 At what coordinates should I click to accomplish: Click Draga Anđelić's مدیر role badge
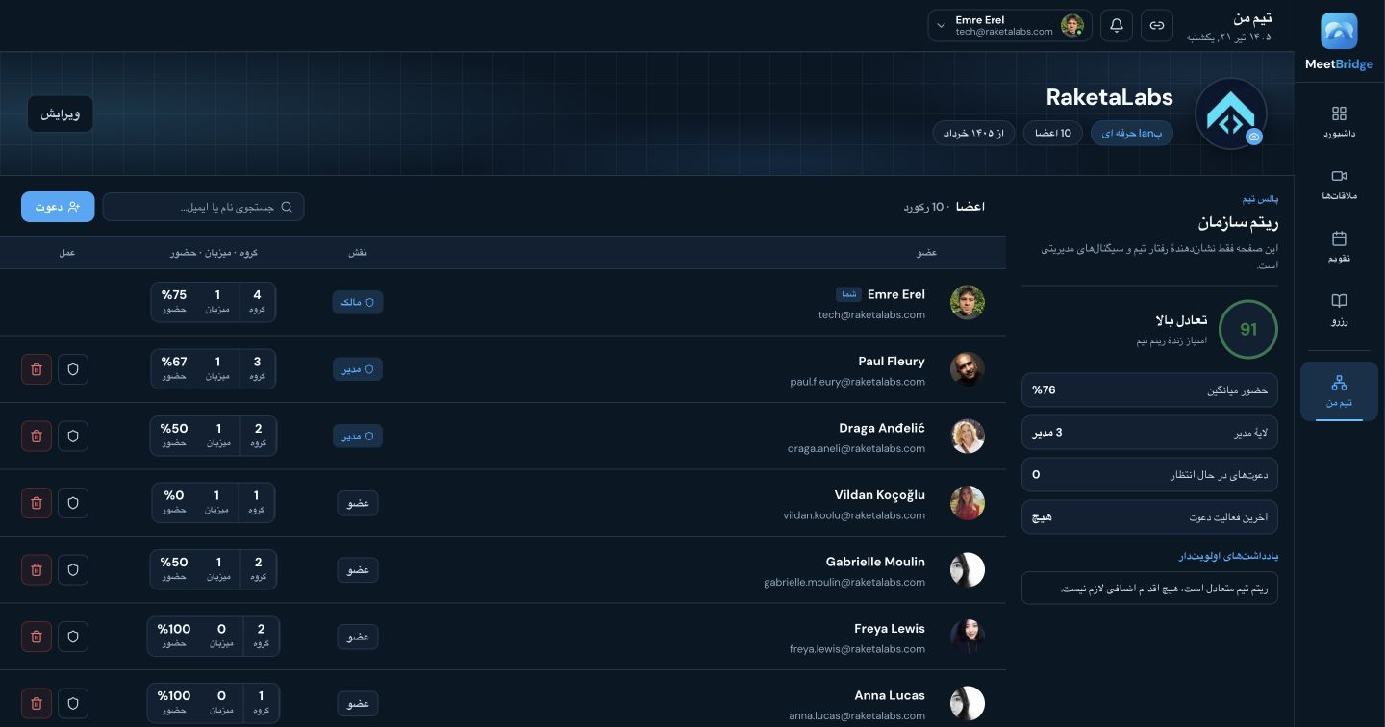[x=358, y=436]
